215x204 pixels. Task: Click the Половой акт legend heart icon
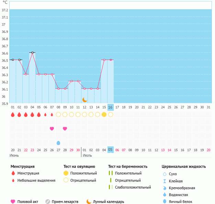(x=13, y=202)
